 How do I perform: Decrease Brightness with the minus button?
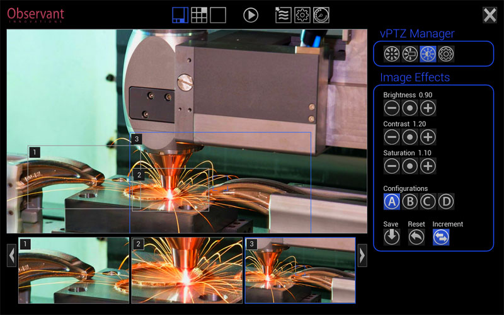tap(392, 108)
